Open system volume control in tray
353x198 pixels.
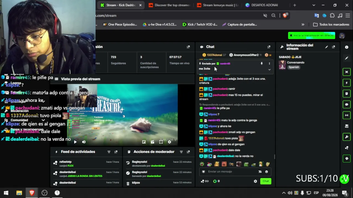pyautogui.click(x=290, y=193)
